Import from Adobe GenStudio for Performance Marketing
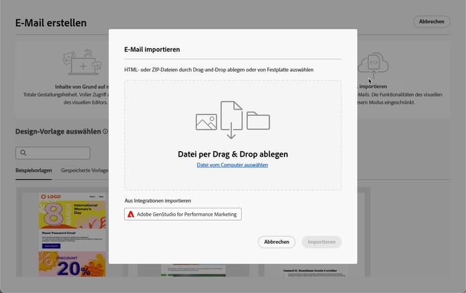 coord(183,214)
